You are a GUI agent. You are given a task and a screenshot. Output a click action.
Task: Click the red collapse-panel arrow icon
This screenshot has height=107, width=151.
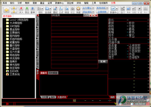click(37, 15)
